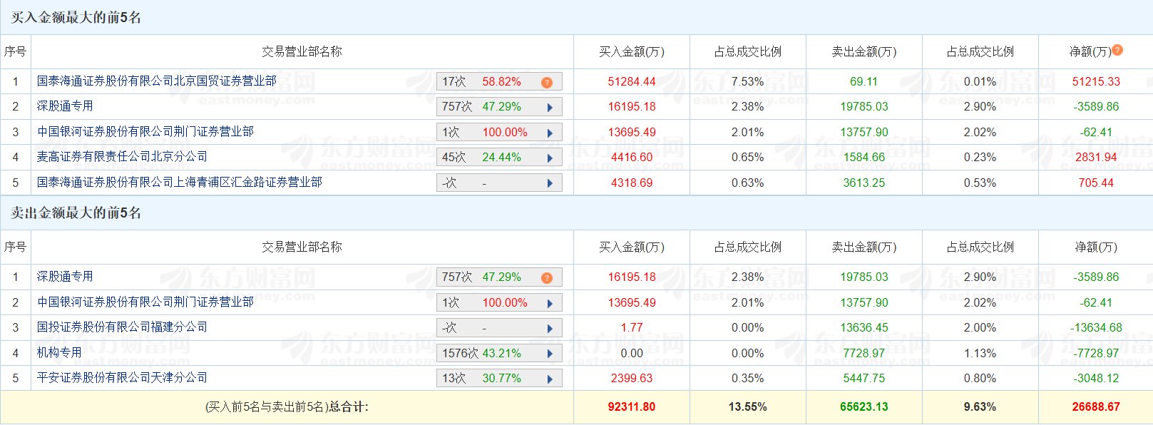Click orange help icon in sell-table 深股通专用 row
This screenshot has height=425, width=1153.
(547, 278)
